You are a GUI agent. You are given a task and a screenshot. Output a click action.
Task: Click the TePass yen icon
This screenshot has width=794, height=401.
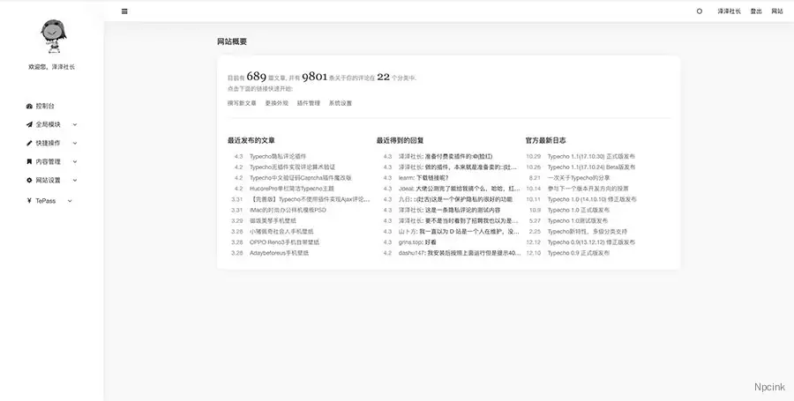coord(29,201)
